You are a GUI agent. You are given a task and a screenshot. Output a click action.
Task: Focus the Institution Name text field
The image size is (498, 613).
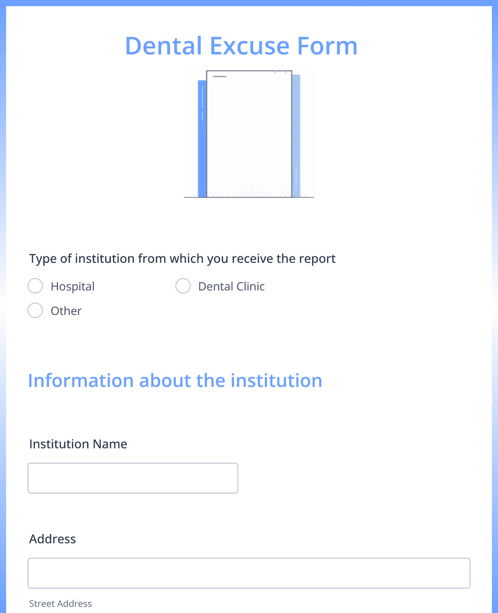click(133, 478)
